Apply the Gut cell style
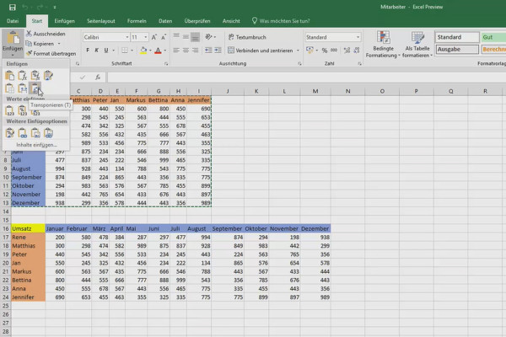 click(x=493, y=37)
